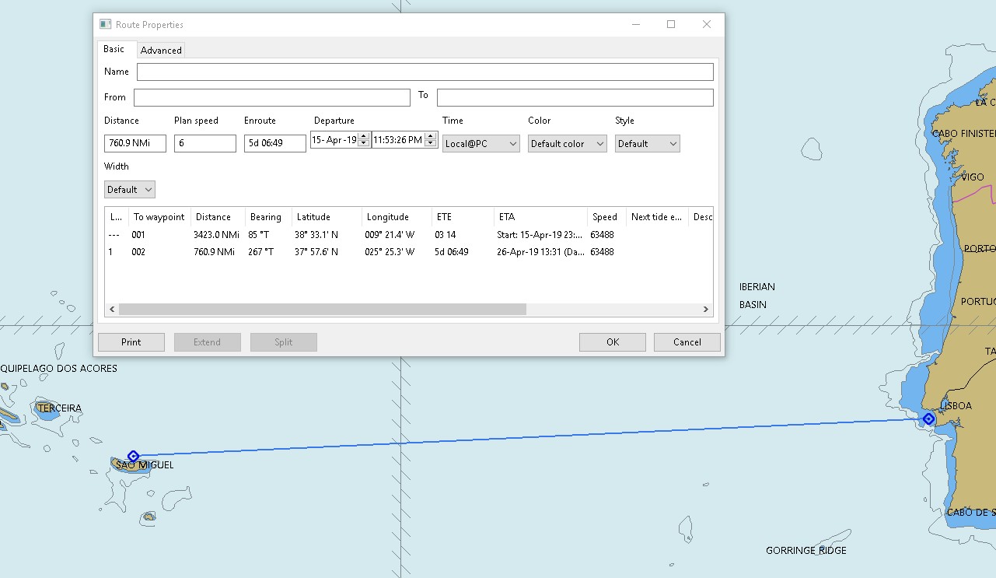
Task: Click the Sao Miguel waypoint diamond marker
Action: (133, 456)
